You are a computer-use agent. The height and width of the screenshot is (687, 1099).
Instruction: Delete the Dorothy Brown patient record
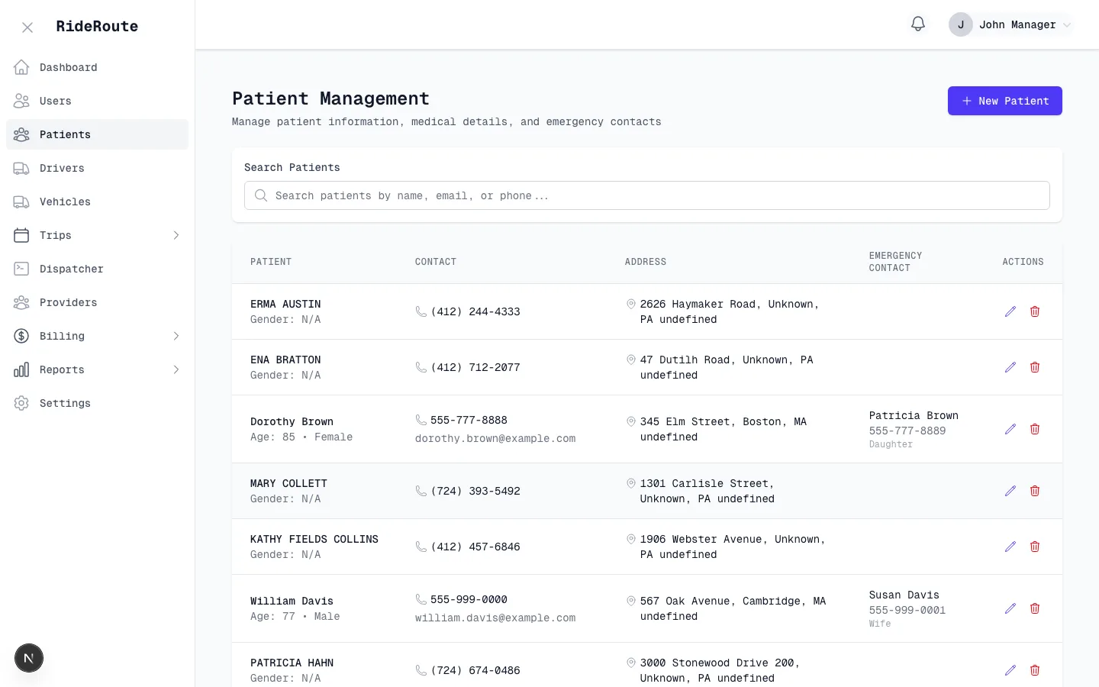coord(1035,429)
